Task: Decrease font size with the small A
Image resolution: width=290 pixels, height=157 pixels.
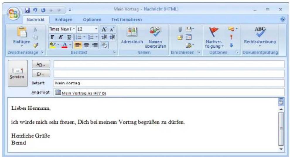Action: pos(112,29)
